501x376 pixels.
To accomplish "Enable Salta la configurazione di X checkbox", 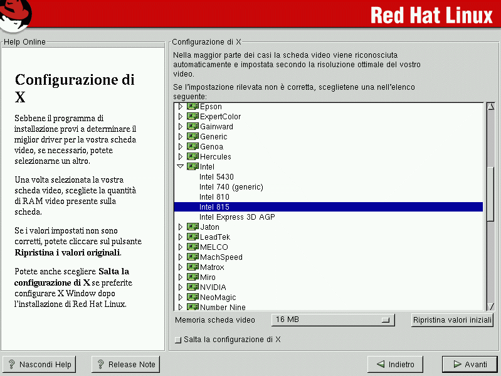I will 178,340.
